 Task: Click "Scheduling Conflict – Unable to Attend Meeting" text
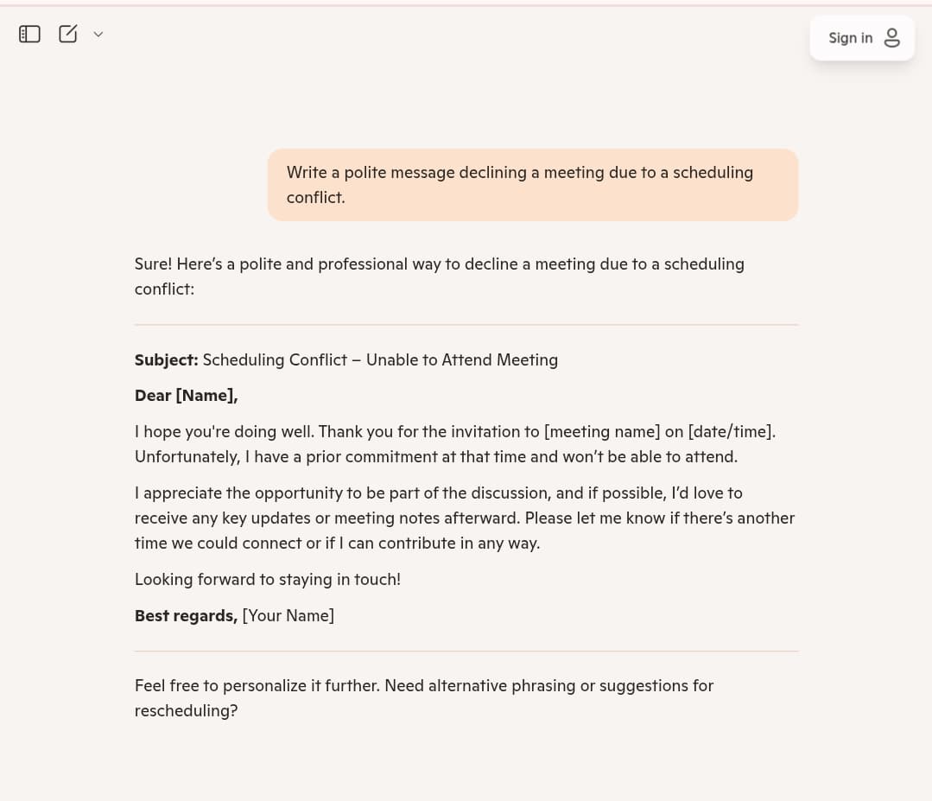point(380,359)
